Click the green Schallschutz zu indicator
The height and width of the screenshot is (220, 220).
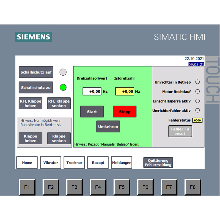[63, 88]
